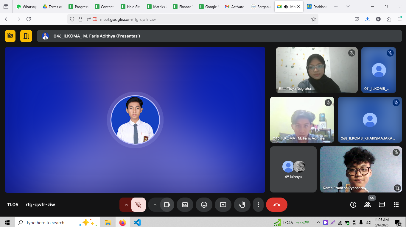Open the chat panel icon

382,205
